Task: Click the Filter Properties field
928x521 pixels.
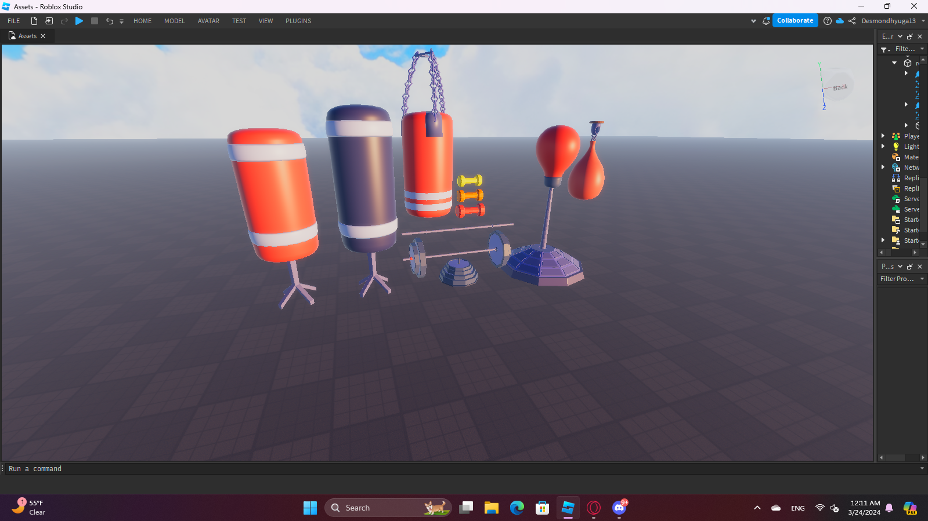Action: 898,279
